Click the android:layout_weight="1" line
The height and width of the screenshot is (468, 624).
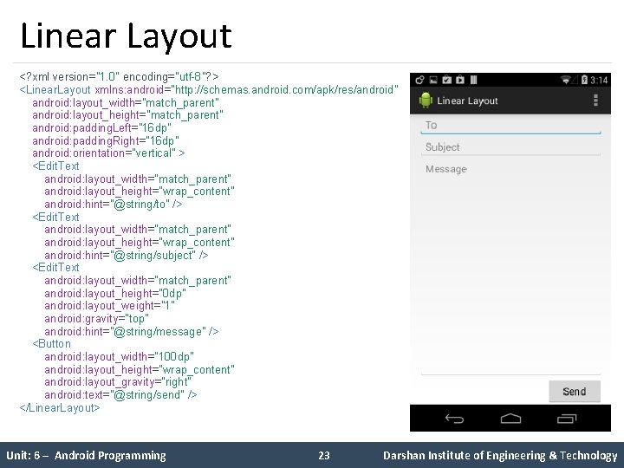click(x=109, y=306)
